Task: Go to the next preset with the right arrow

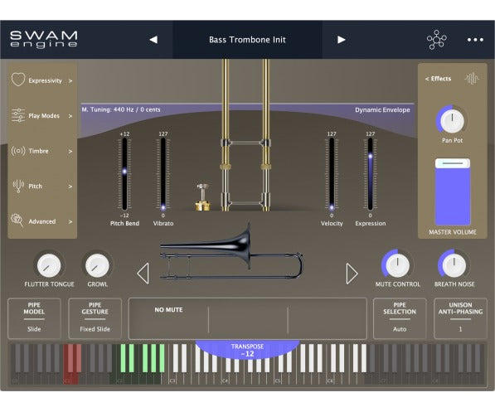Action: [x=341, y=40]
